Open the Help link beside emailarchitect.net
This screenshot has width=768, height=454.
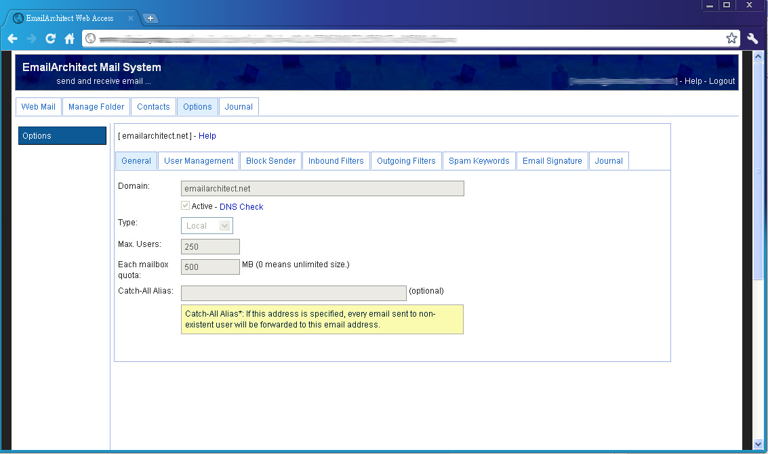point(207,136)
